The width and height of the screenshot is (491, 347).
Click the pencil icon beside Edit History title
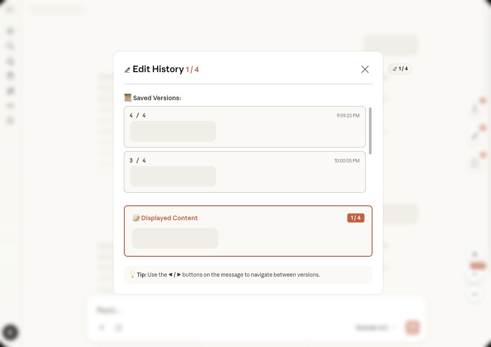point(127,70)
